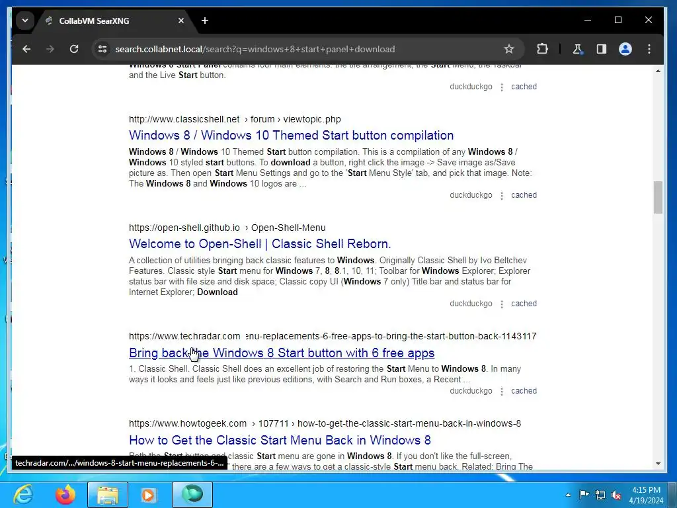The width and height of the screenshot is (677, 508).
Task: Open Windows 8 / Windows 10 Themed Start button compilation
Action: pos(291,135)
